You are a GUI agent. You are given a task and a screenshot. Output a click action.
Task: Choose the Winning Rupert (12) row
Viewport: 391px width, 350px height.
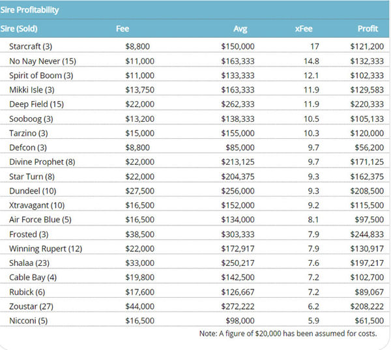[x=46, y=248]
